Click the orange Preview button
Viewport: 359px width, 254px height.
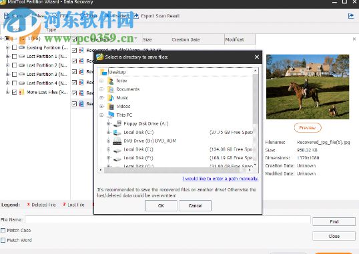pyautogui.click(x=308, y=128)
